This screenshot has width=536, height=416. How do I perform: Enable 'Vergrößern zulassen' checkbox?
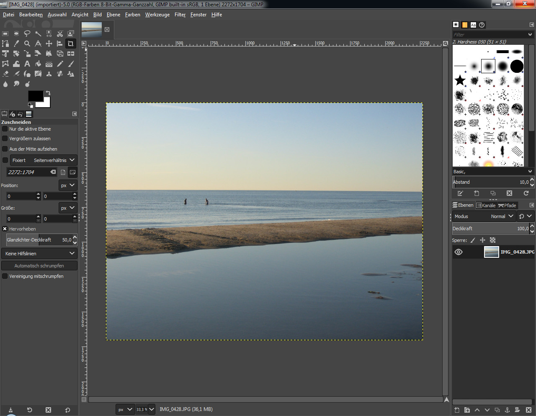coord(5,139)
